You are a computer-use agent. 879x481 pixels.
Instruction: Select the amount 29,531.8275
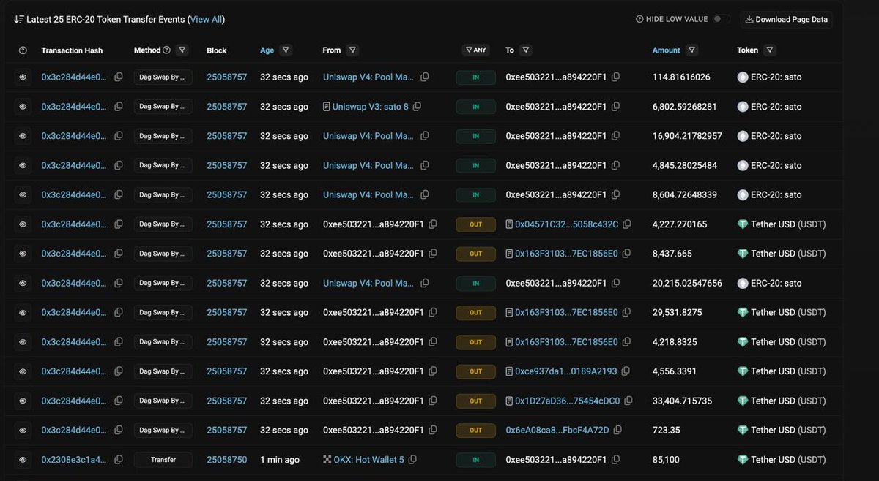(678, 313)
